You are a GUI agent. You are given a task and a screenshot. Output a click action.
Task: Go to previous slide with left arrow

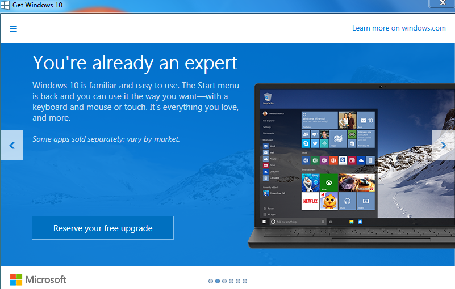coord(12,146)
